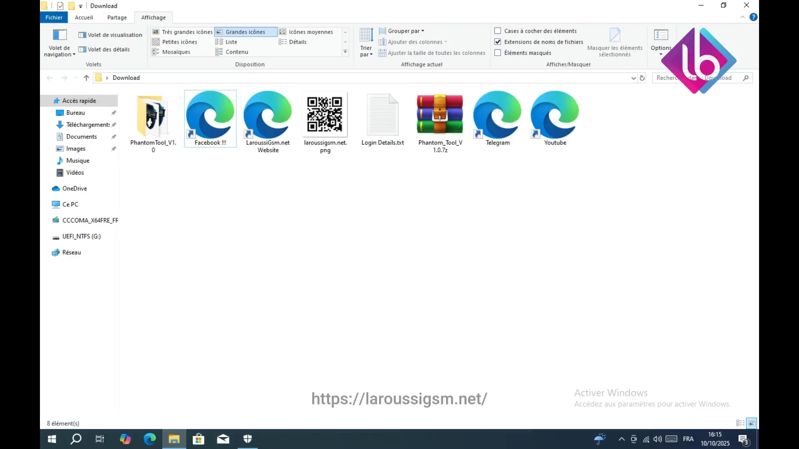This screenshot has width=799, height=449.
Task: Open Bureau in the navigation pane
Action: [x=75, y=113]
